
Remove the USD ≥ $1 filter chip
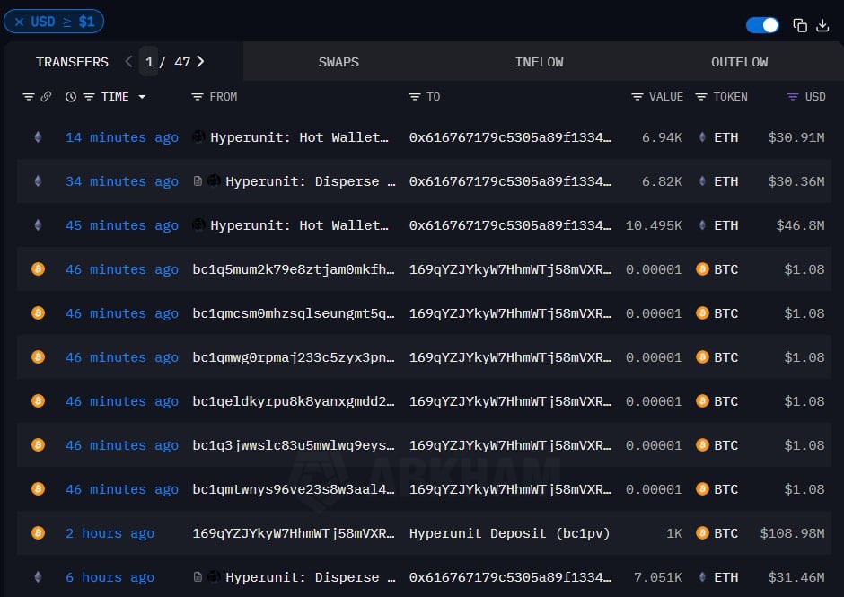[x=19, y=22]
